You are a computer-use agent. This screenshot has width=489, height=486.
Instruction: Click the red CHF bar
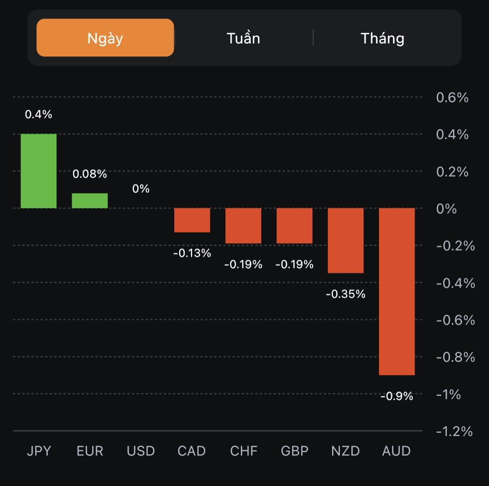[x=243, y=225]
